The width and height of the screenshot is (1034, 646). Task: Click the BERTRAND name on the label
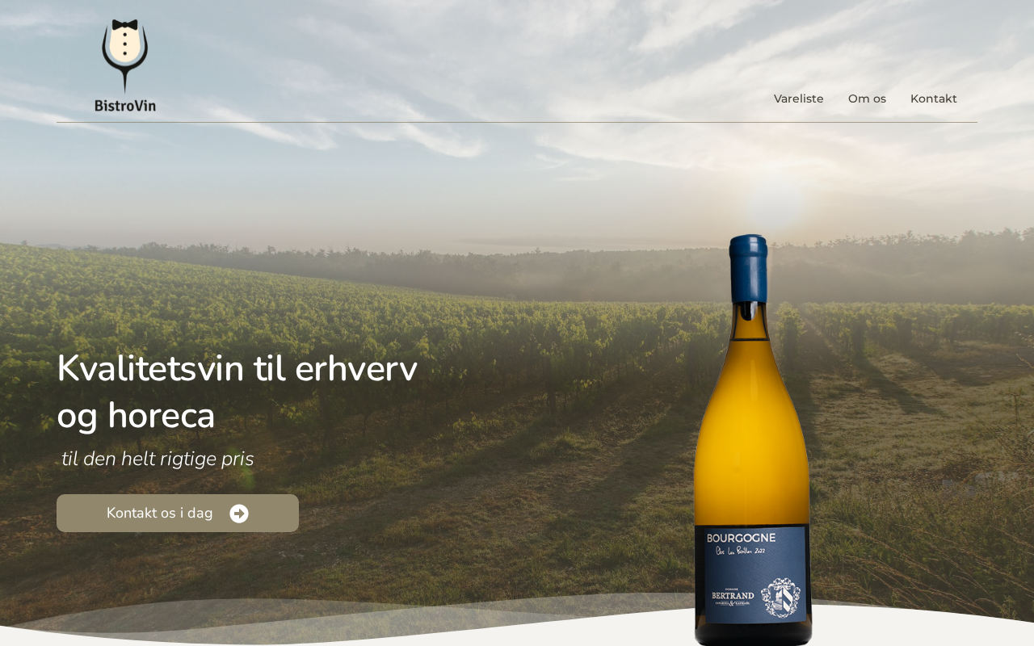(x=733, y=596)
